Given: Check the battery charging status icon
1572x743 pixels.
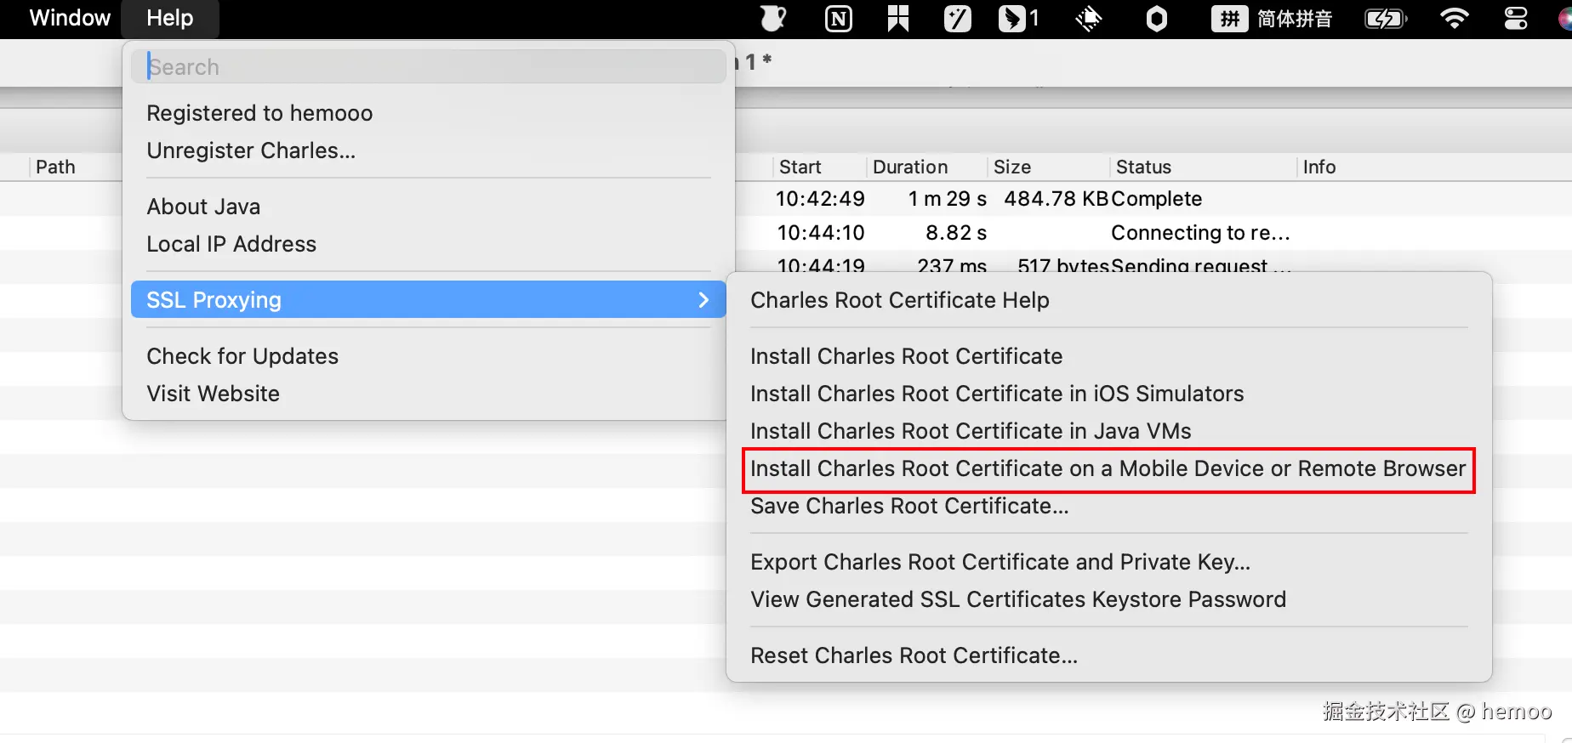Looking at the screenshot, I should coord(1386,18).
